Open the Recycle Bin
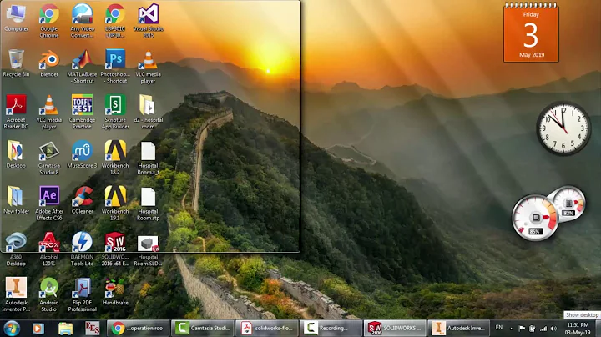Viewport: 601px width, 337px height. tap(16, 63)
